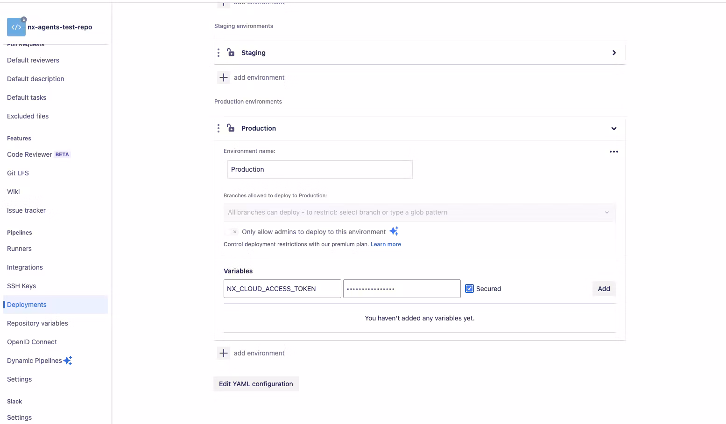Click the Production environment name field
726x424 pixels.
(x=319, y=169)
